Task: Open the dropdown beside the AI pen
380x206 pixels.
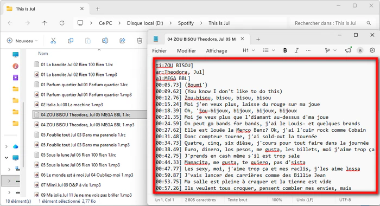Action: tap(335, 50)
